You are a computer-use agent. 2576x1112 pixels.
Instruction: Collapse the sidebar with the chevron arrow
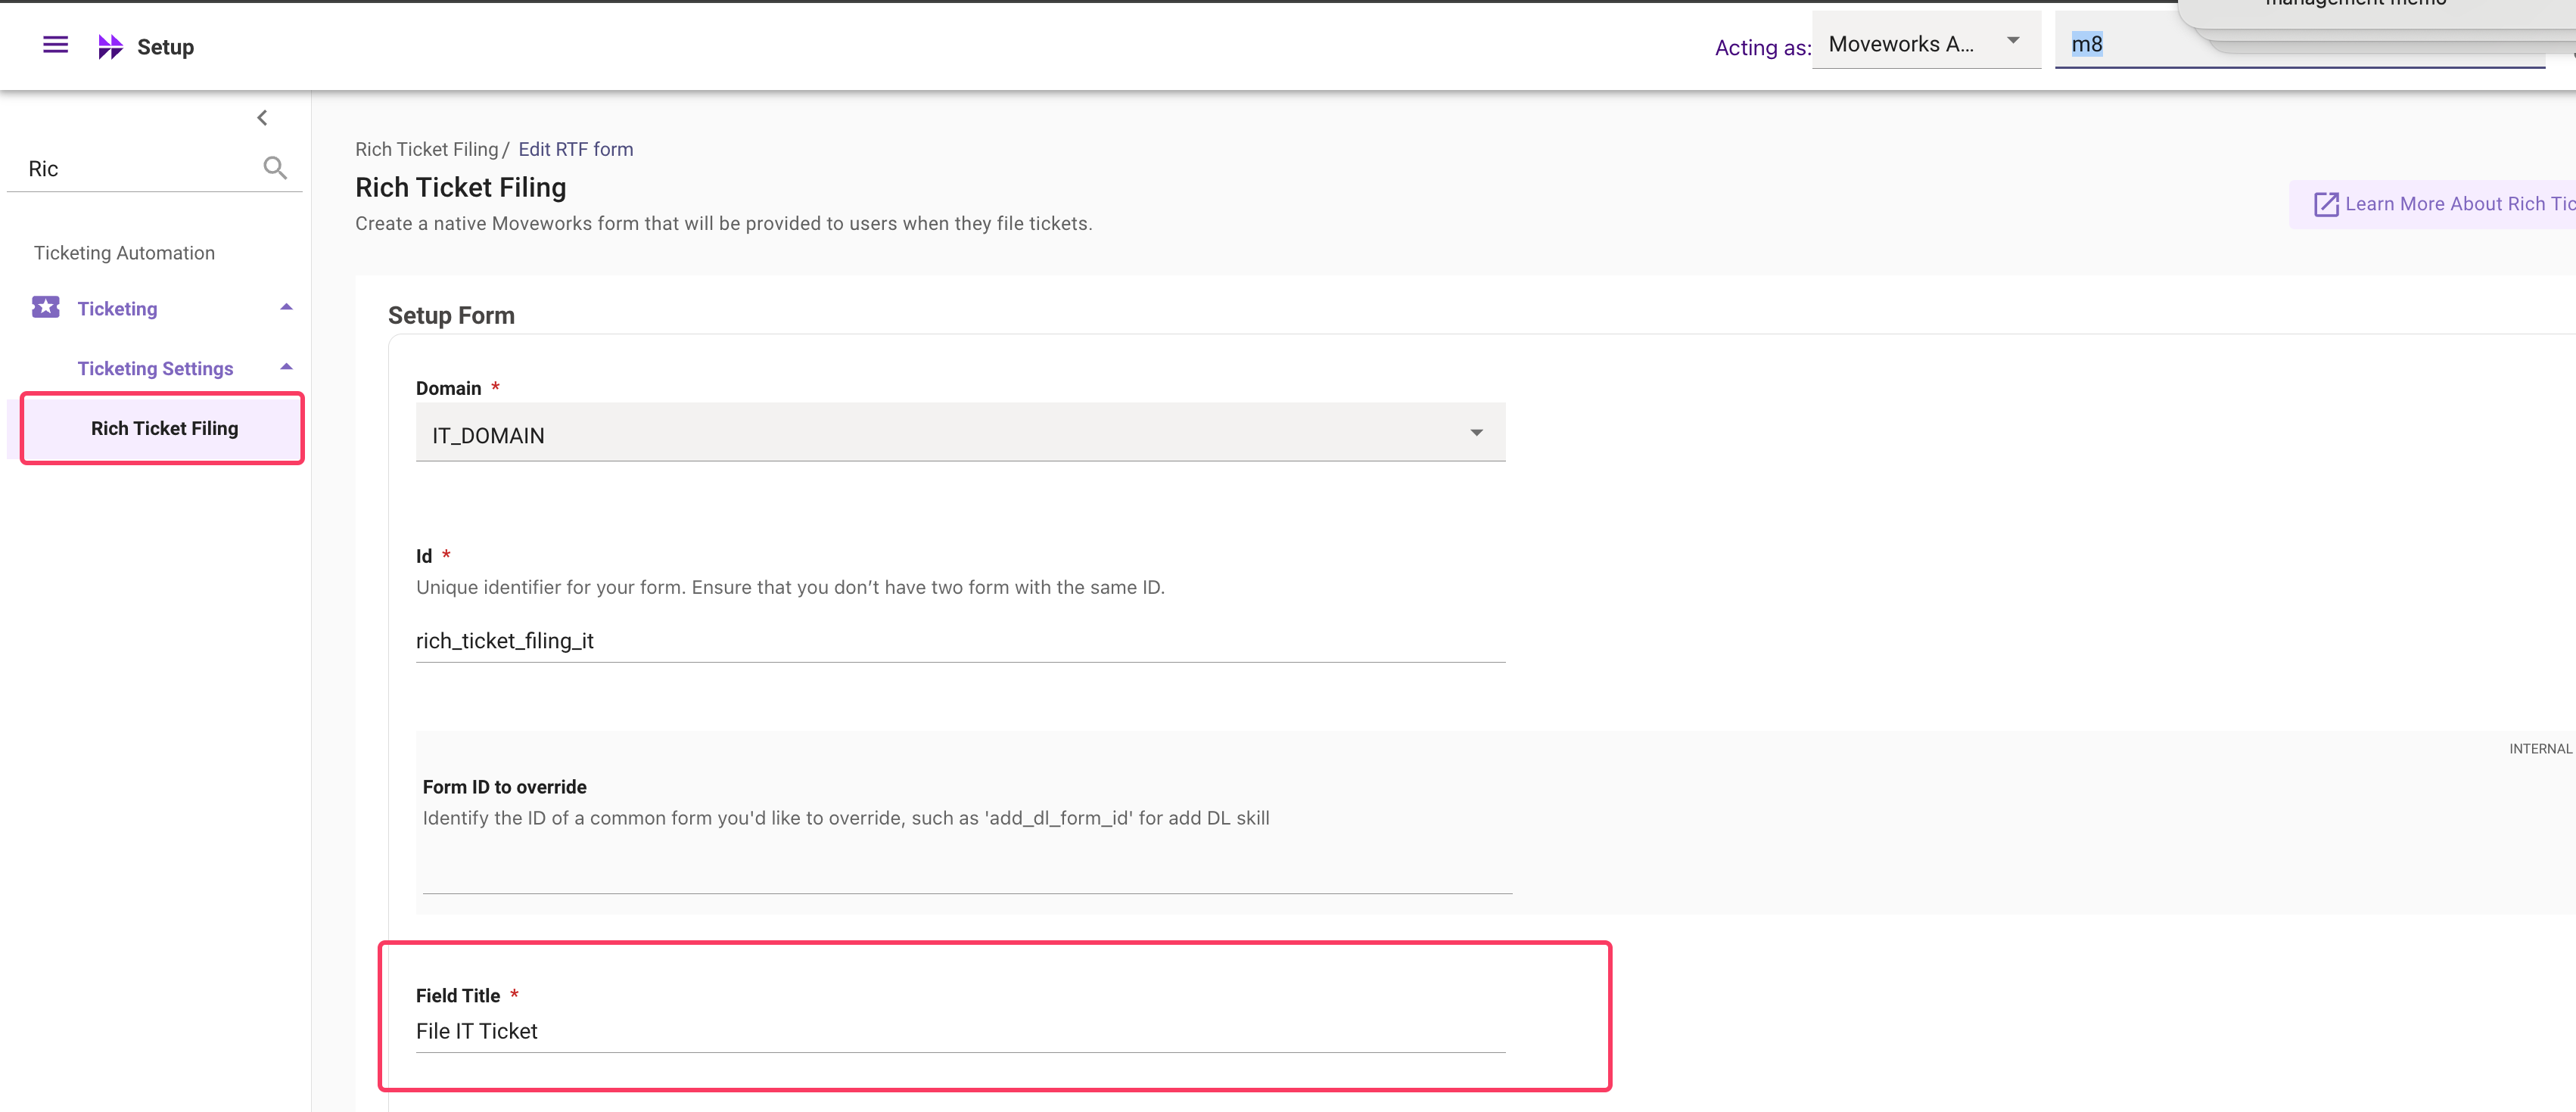[x=262, y=118]
